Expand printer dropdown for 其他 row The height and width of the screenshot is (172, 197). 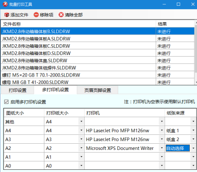(x=162, y=122)
